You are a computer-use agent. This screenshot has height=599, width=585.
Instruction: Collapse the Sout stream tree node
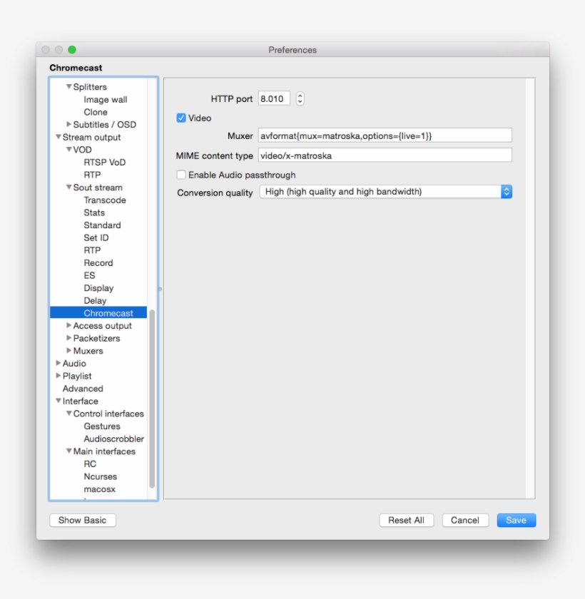coord(69,188)
